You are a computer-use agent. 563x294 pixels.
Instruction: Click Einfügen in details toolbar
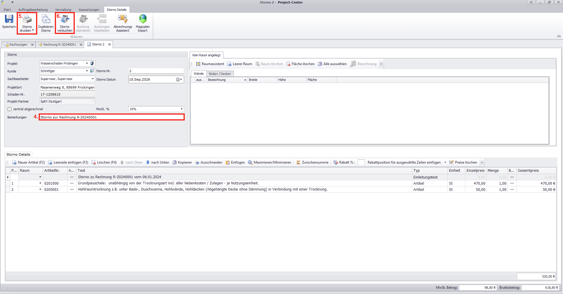pyautogui.click(x=235, y=162)
